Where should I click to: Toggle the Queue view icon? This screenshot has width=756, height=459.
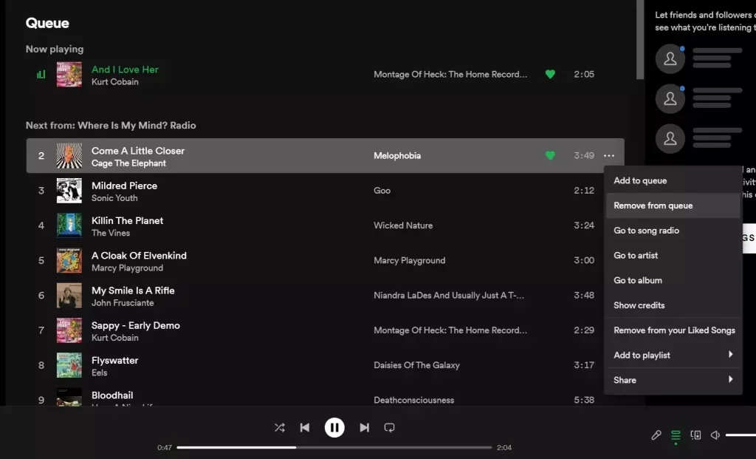676,435
